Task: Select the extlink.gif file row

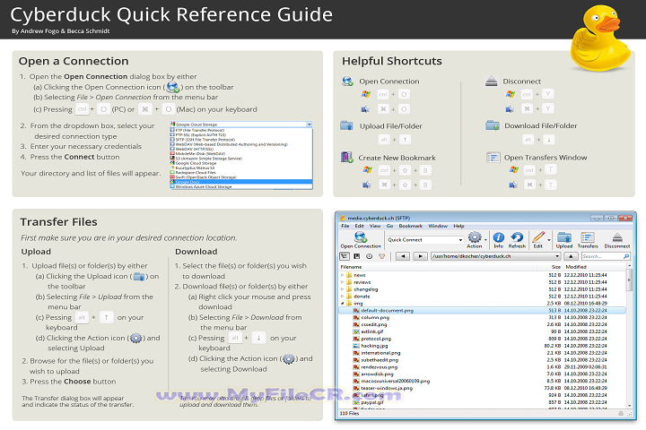Action: pyautogui.click(x=482, y=331)
